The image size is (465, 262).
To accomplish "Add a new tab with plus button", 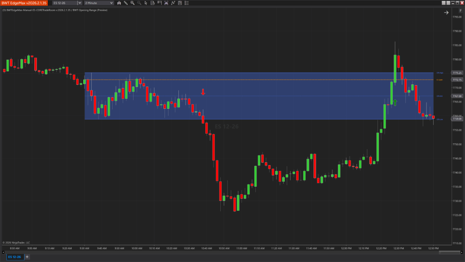I will coord(27,257).
